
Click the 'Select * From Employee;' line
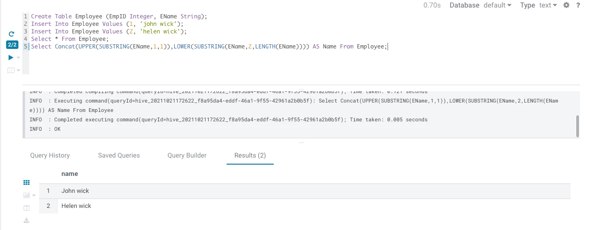pyautogui.click(x=70, y=39)
